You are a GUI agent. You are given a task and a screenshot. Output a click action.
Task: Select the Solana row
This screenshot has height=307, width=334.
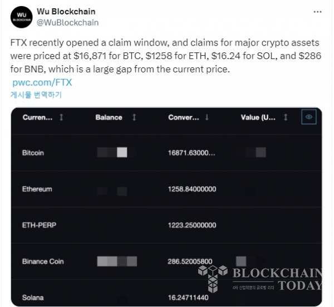click(x=166, y=295)
